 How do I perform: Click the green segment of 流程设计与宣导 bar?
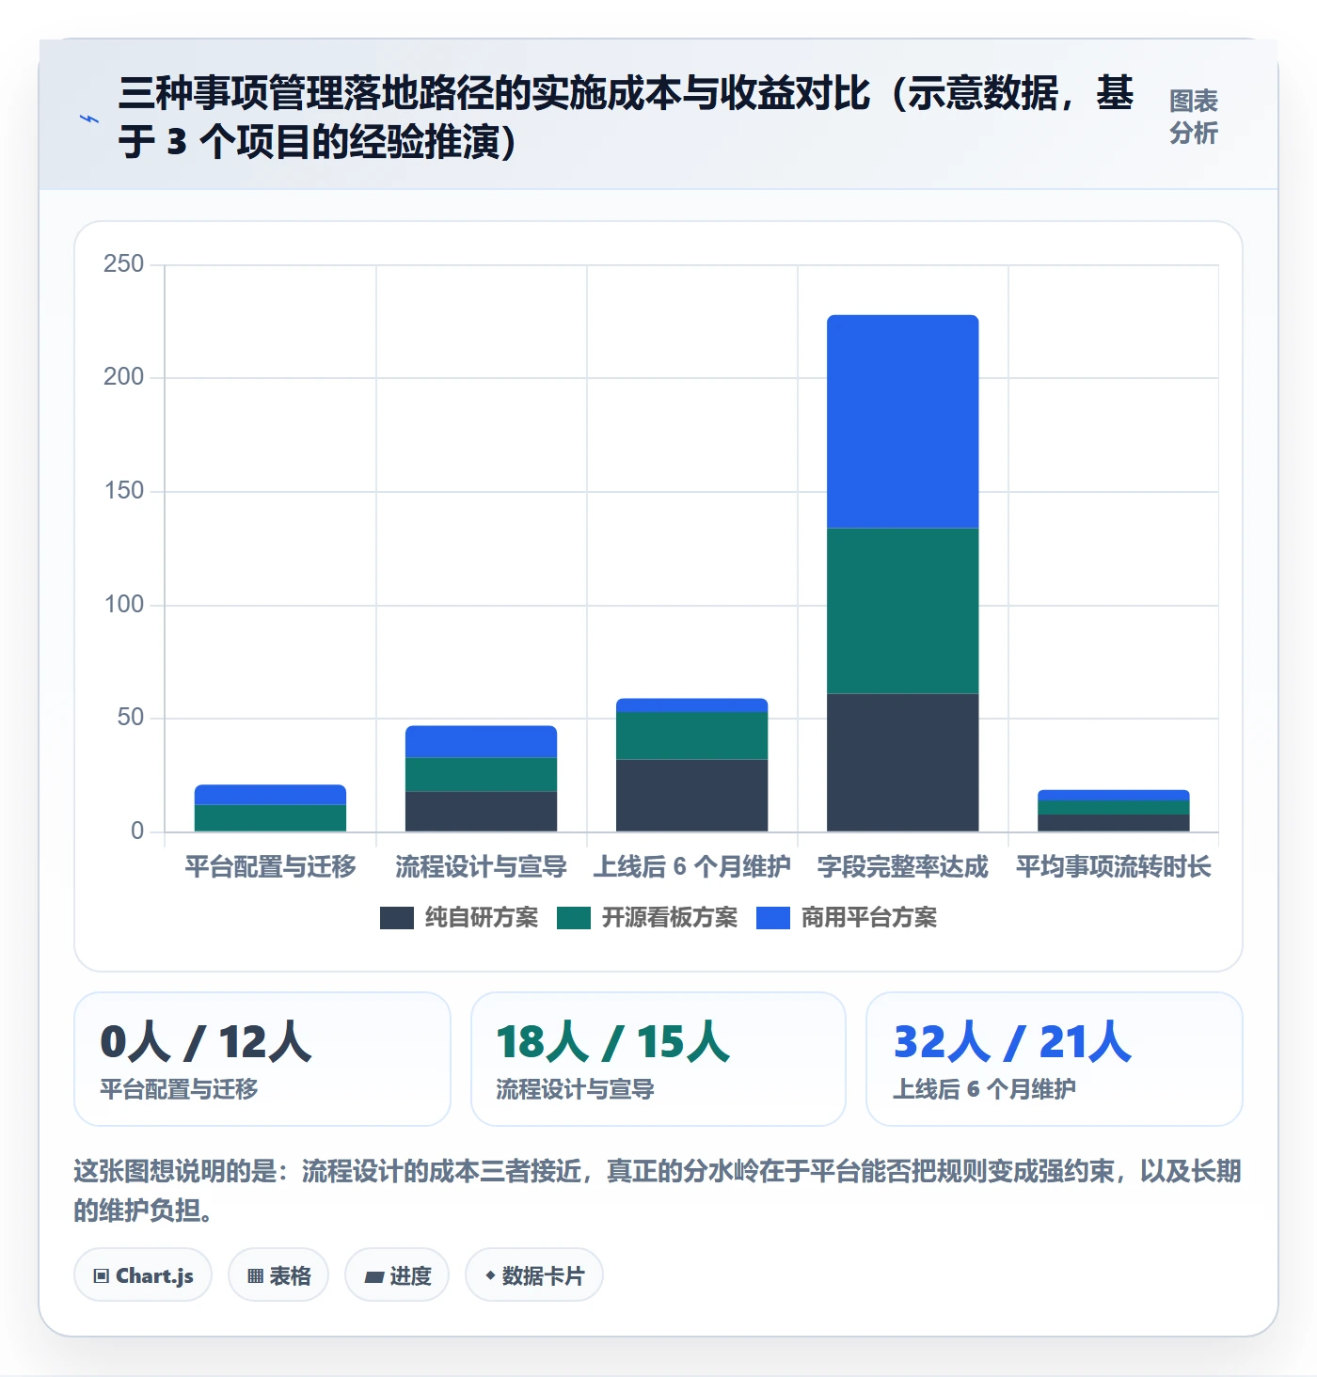coord(482,775)
